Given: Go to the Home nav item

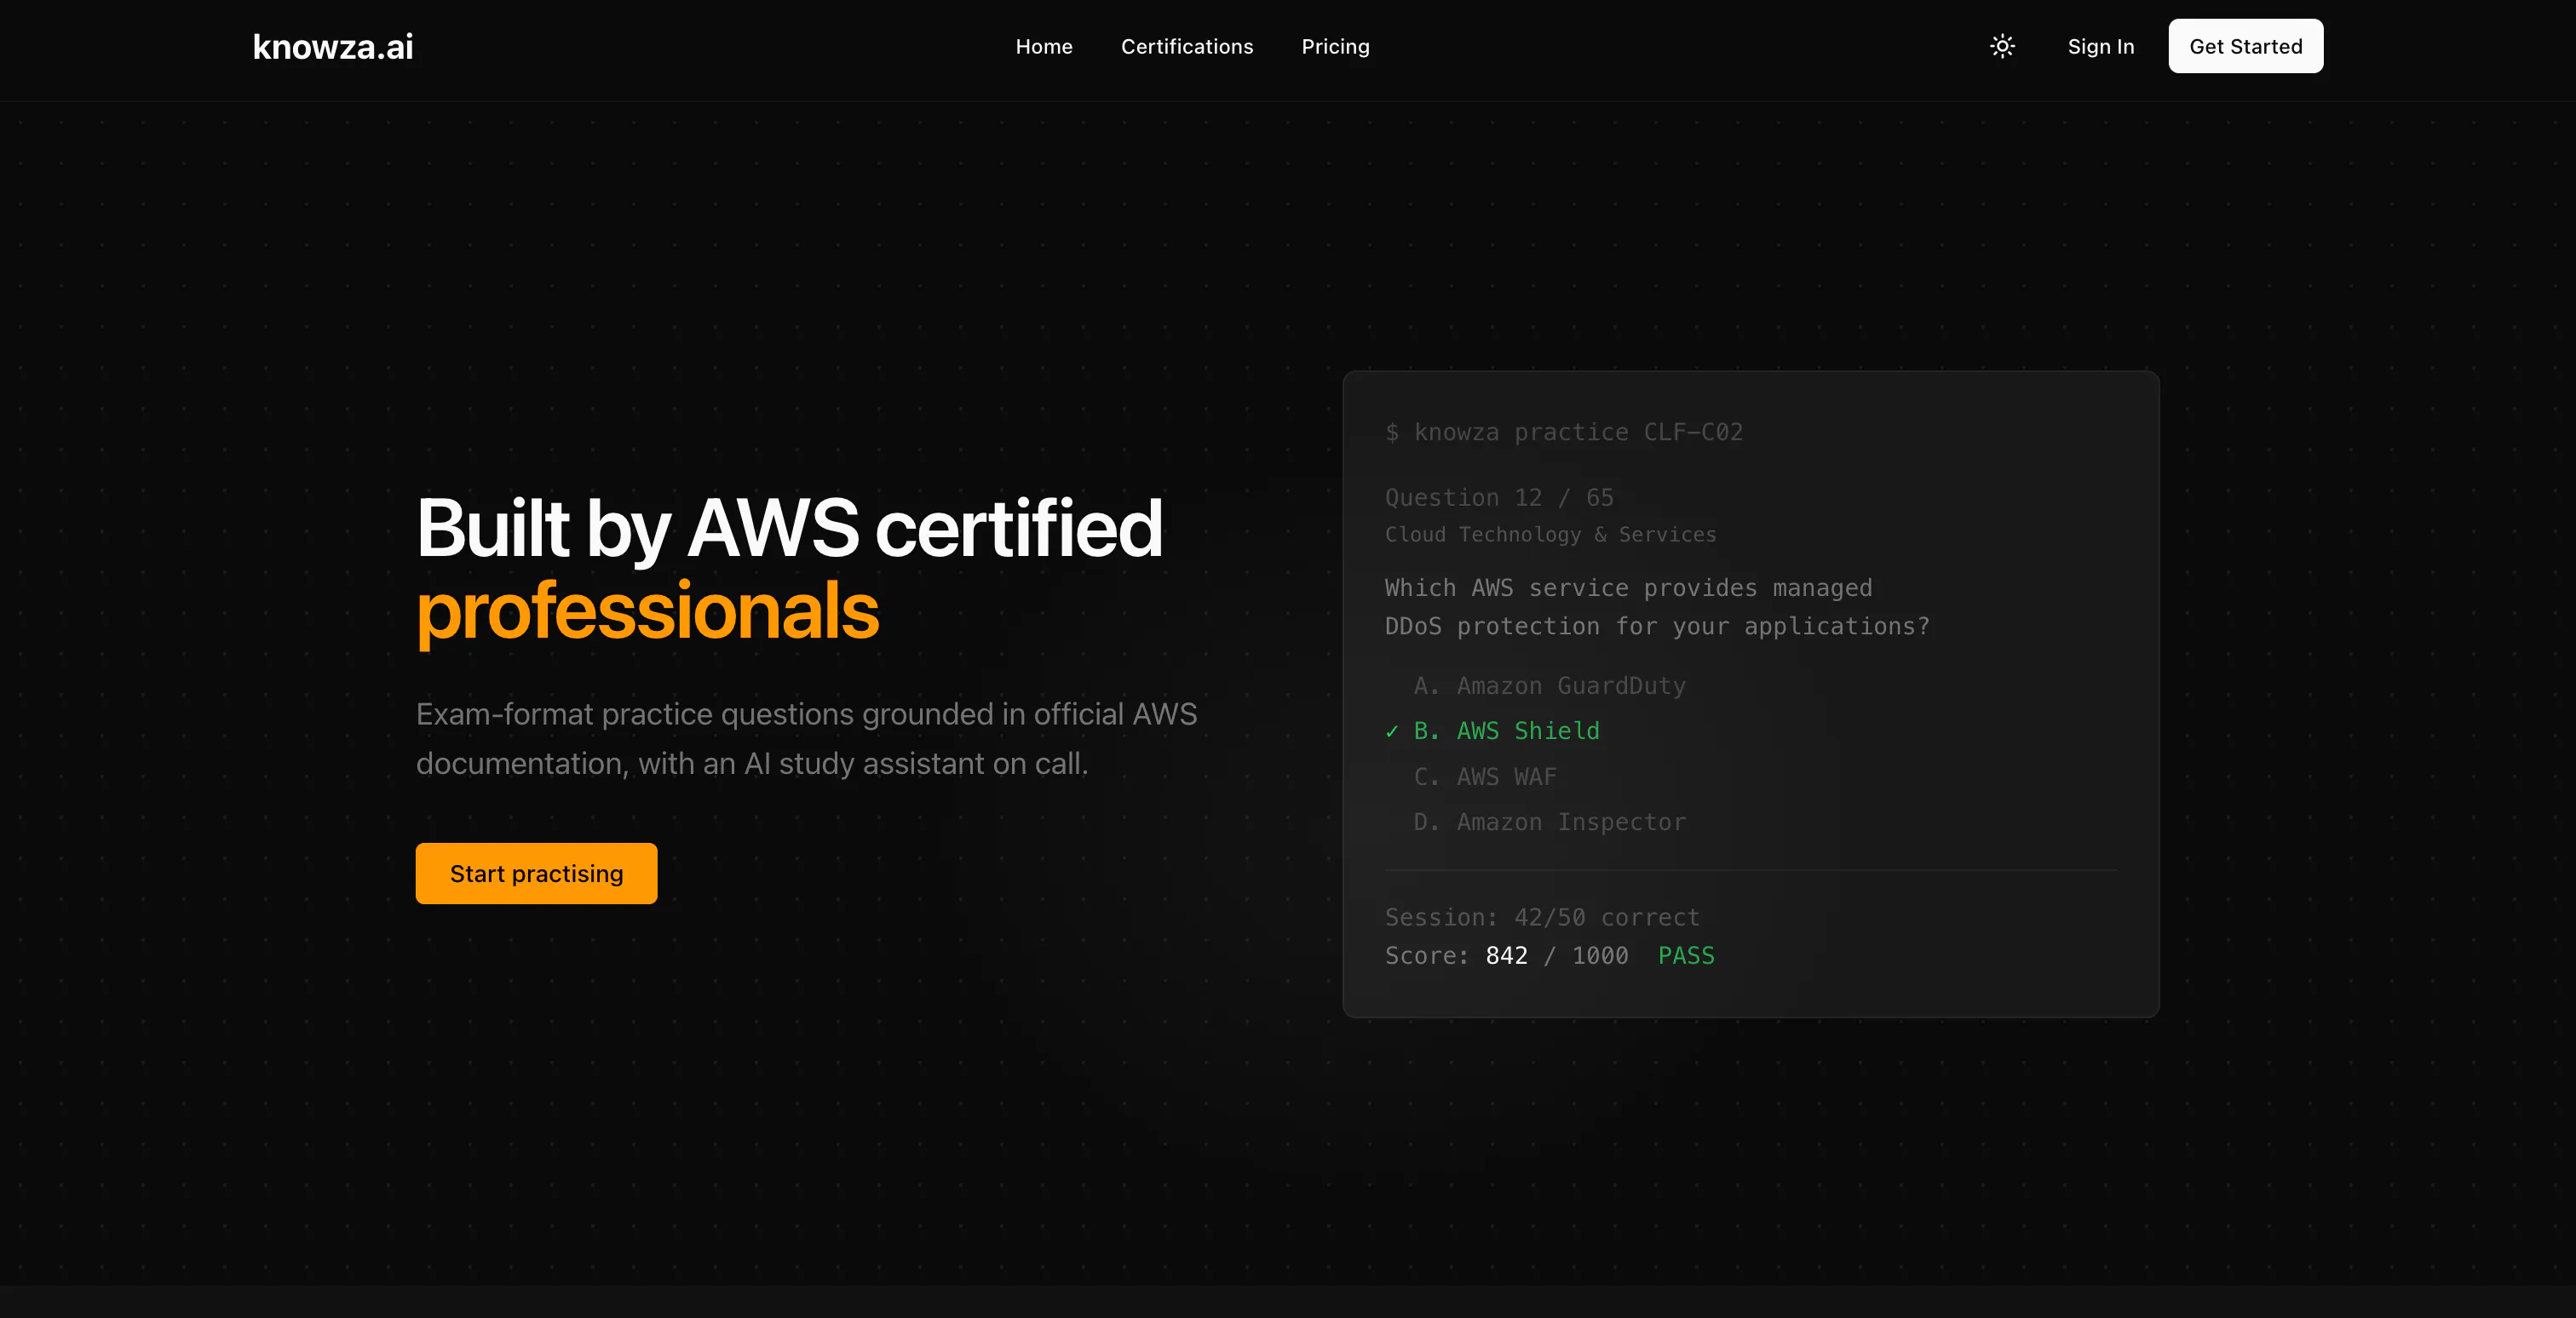Looking at the screenshot, I should coord(1044,47).
